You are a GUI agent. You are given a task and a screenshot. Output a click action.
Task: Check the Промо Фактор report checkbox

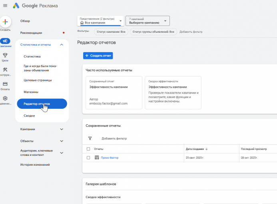(88, 158)
